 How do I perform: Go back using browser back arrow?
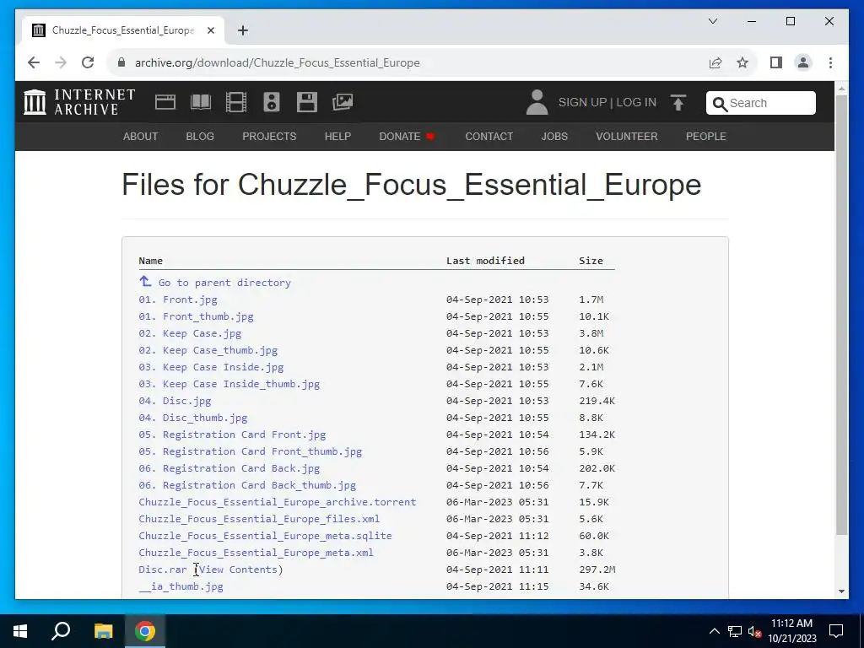(34, 62)
